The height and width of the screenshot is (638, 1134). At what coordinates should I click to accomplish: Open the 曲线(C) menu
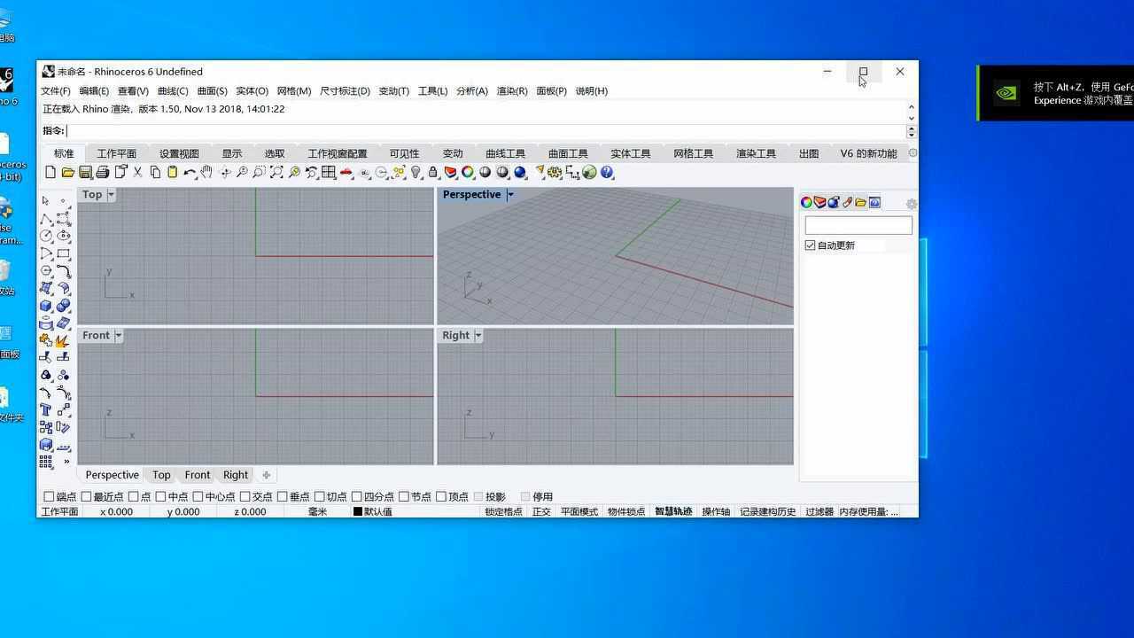click(x=173, y=91)
